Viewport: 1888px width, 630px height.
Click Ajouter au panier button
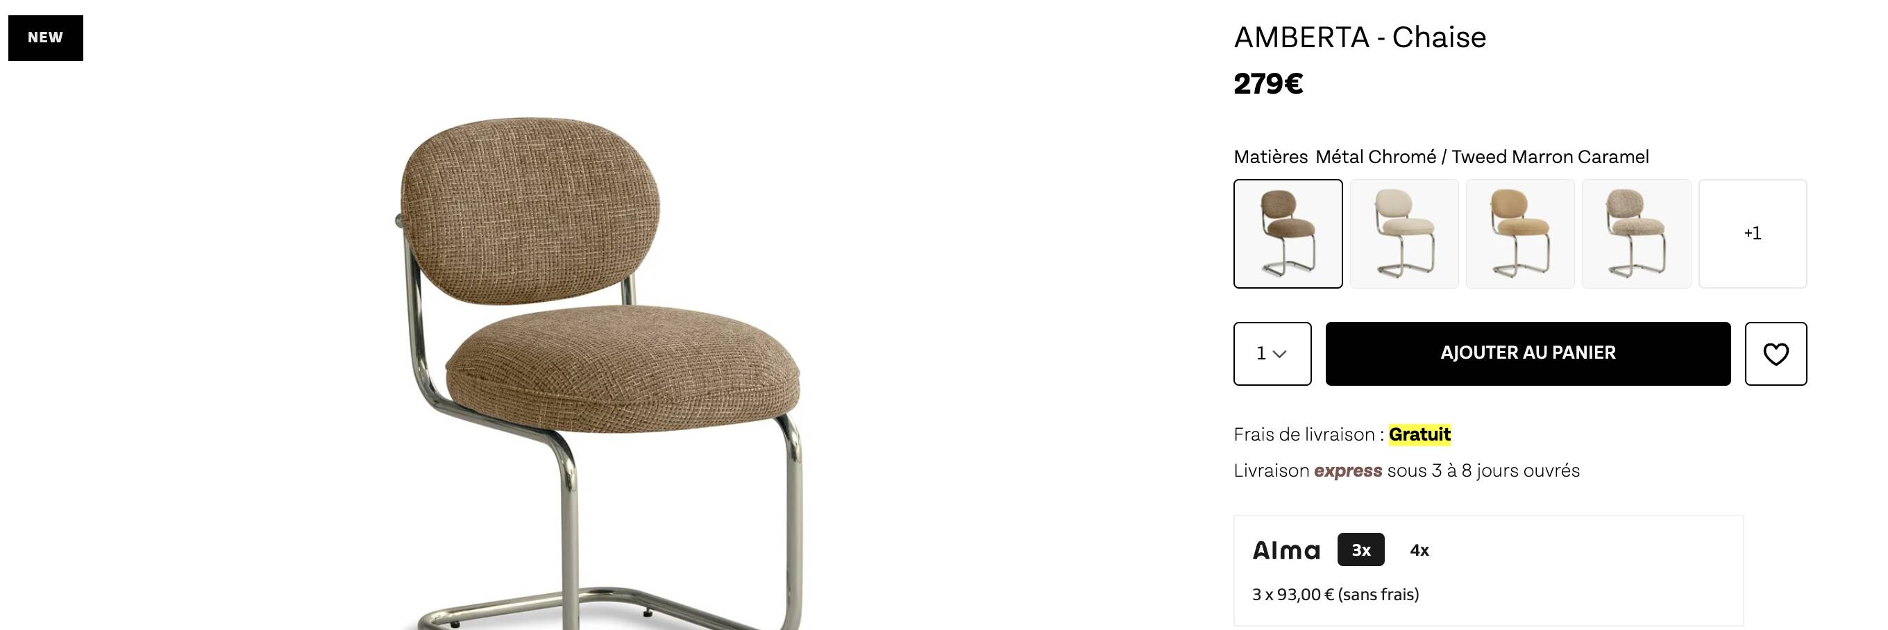pyautogui.click(x=1528, y=354)
